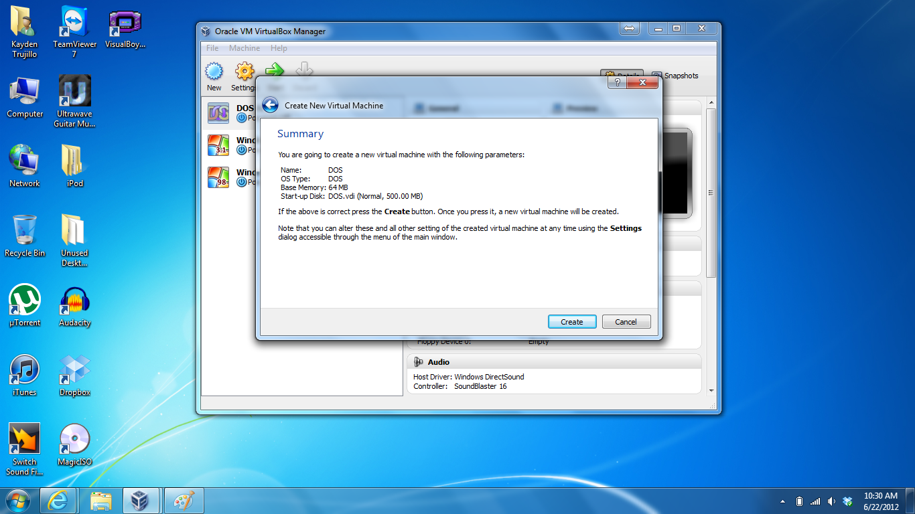Open Settings gear in the VirtualBox toolbar
Image resolution: width=915 pixels, height=514 pixels.
tap(244, 76)
